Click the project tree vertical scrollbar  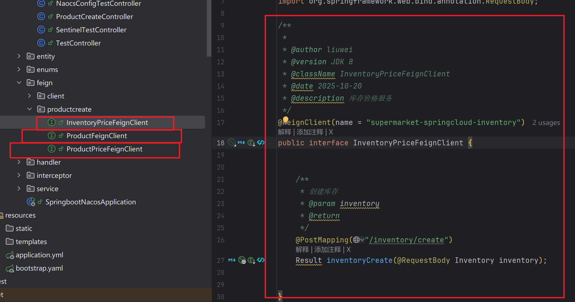tap(209, 28)
